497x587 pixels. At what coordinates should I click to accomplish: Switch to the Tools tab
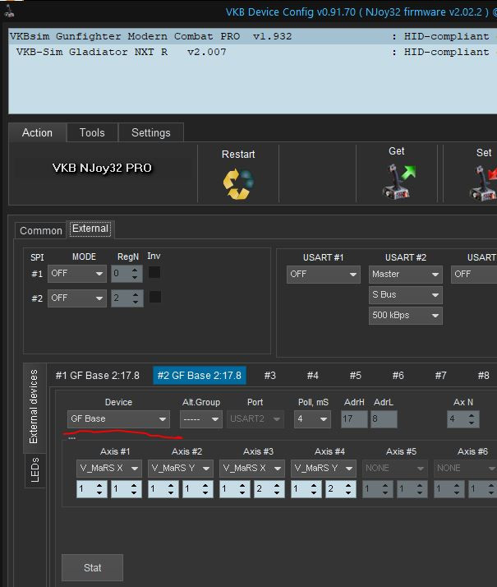(x=92, y=132)
